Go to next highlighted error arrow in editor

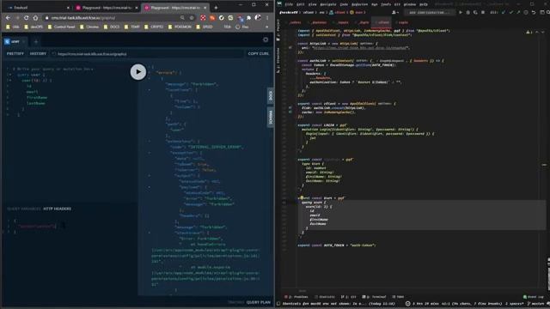(542, 32)
